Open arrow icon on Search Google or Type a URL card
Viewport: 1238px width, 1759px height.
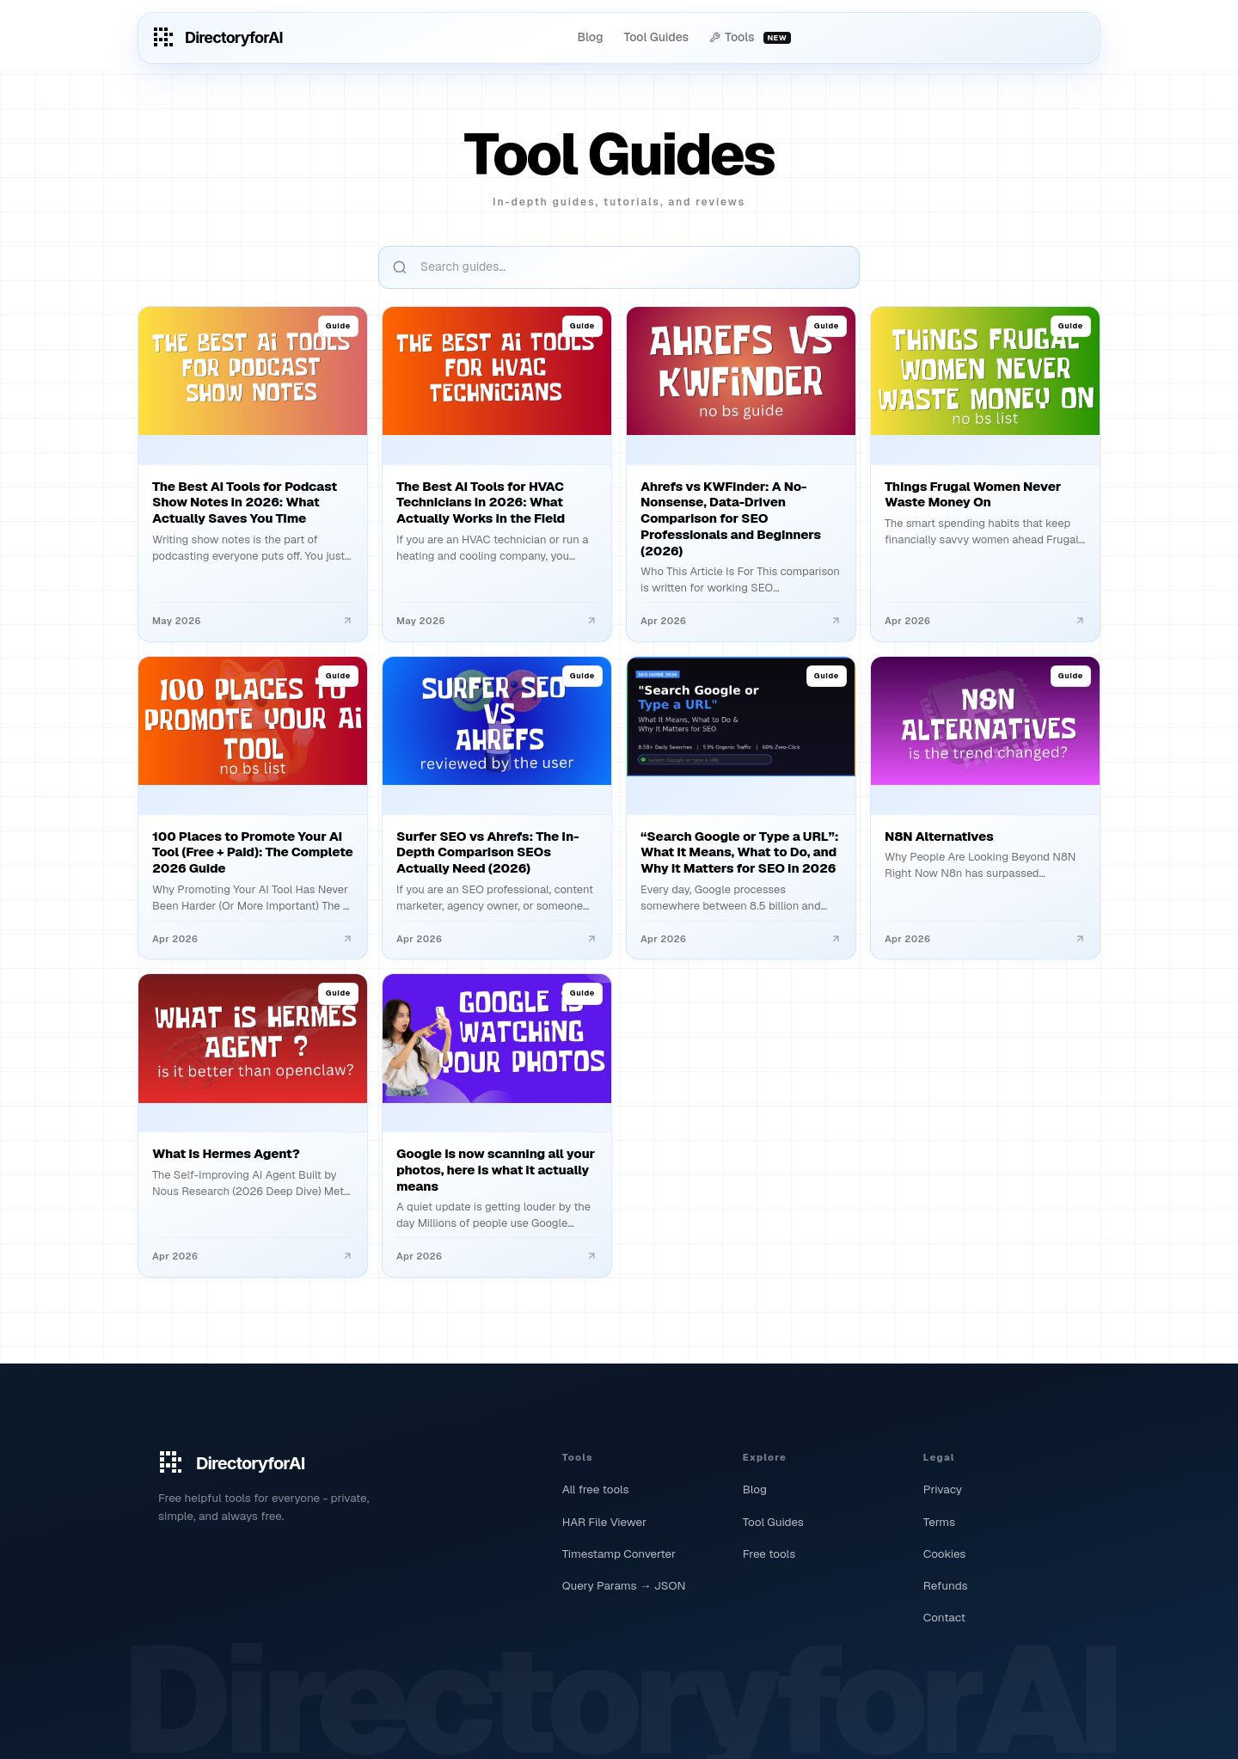pyautogui.click(x=836, y=939)
